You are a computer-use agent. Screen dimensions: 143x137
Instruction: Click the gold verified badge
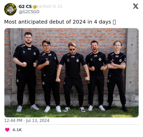pyautogui.click(x=35, y=7)
